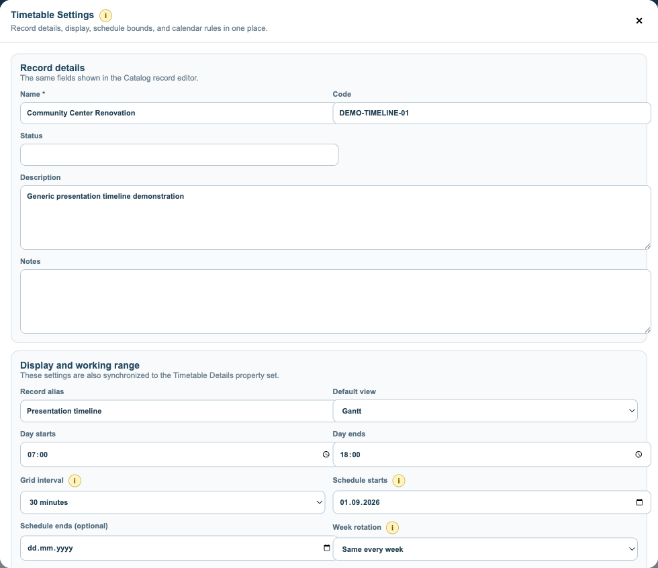Grab the Description text area resize handle
This screenshot has width=658, height=568.
647,246
